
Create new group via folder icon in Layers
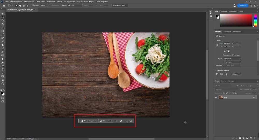(247, 138)
